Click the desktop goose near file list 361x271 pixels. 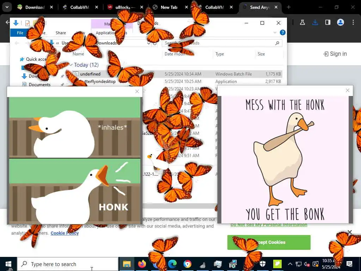pos(158,162)
